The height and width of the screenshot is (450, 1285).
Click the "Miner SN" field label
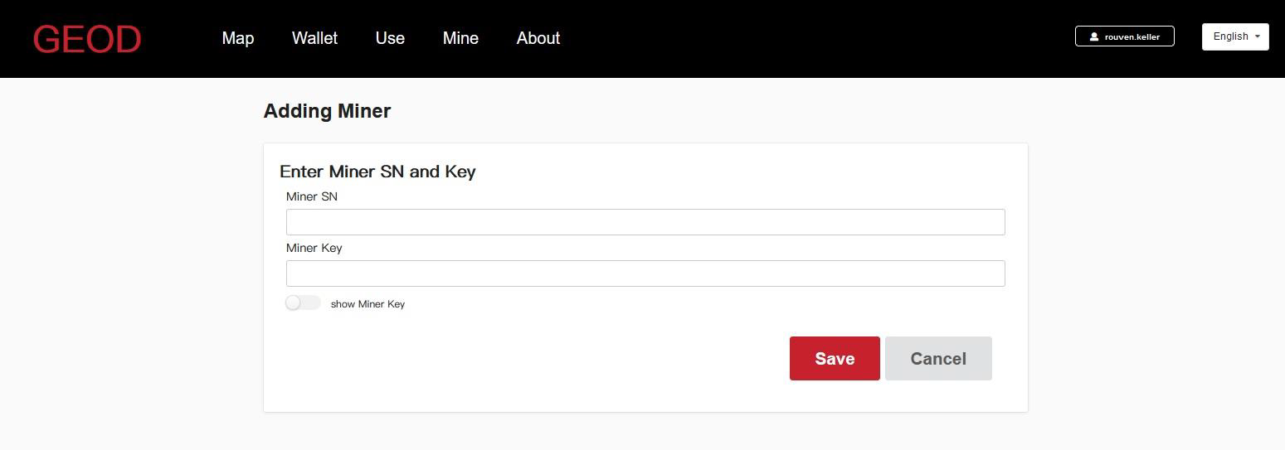click(x=312, y=196)
